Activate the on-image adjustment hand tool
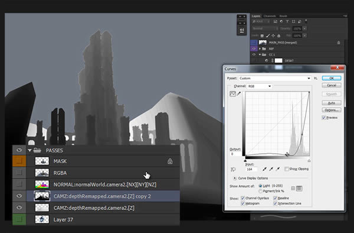The width and height of the screenshot is (354, 233). (x=233, y=169)
